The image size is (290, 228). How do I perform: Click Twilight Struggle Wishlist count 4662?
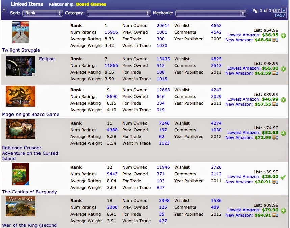[x=216, y=26]
